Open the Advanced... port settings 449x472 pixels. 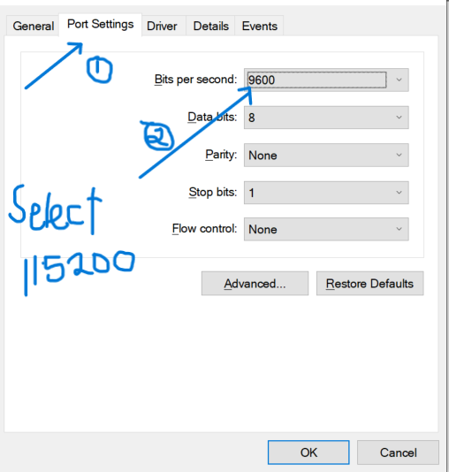(x=255, y=284)
